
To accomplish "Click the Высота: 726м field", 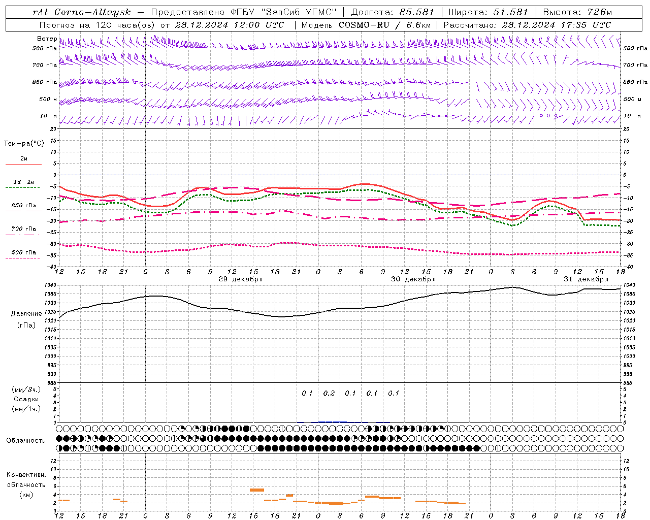I will click(577, 12).
